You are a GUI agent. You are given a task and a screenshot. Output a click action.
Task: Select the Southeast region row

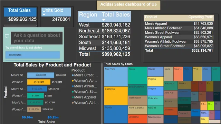pos(104,37)
